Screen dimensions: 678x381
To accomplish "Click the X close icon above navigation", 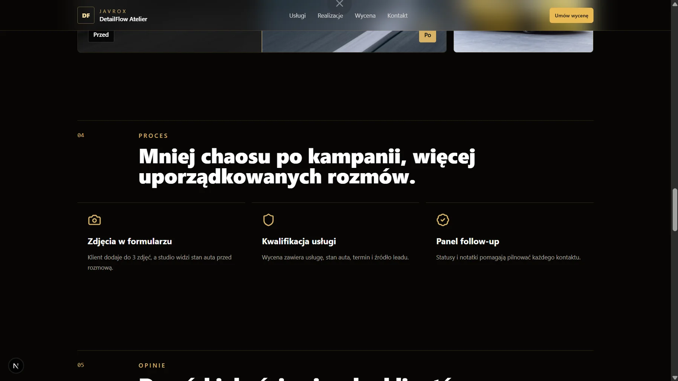I will click(339, 4).
